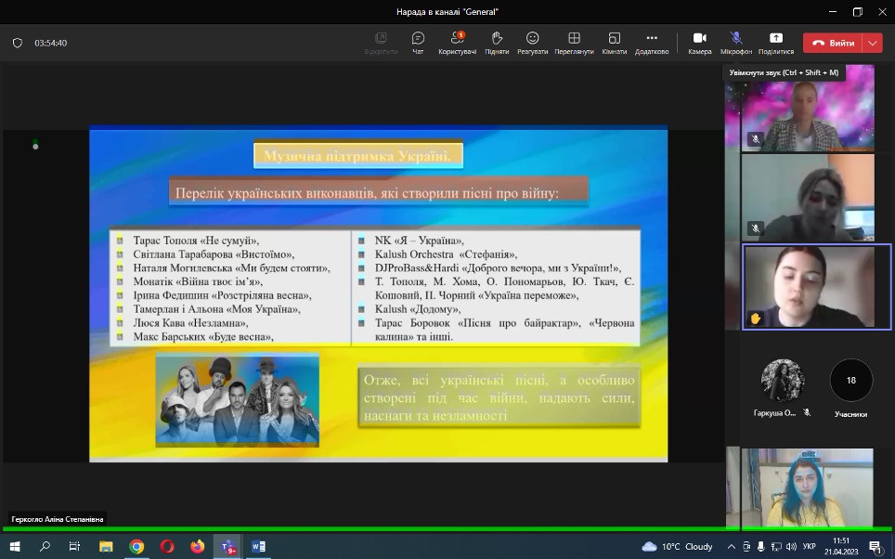The width and height of the screenshot is (895, 559).
Task: Turn on the camera
Action: click(699, 42)
